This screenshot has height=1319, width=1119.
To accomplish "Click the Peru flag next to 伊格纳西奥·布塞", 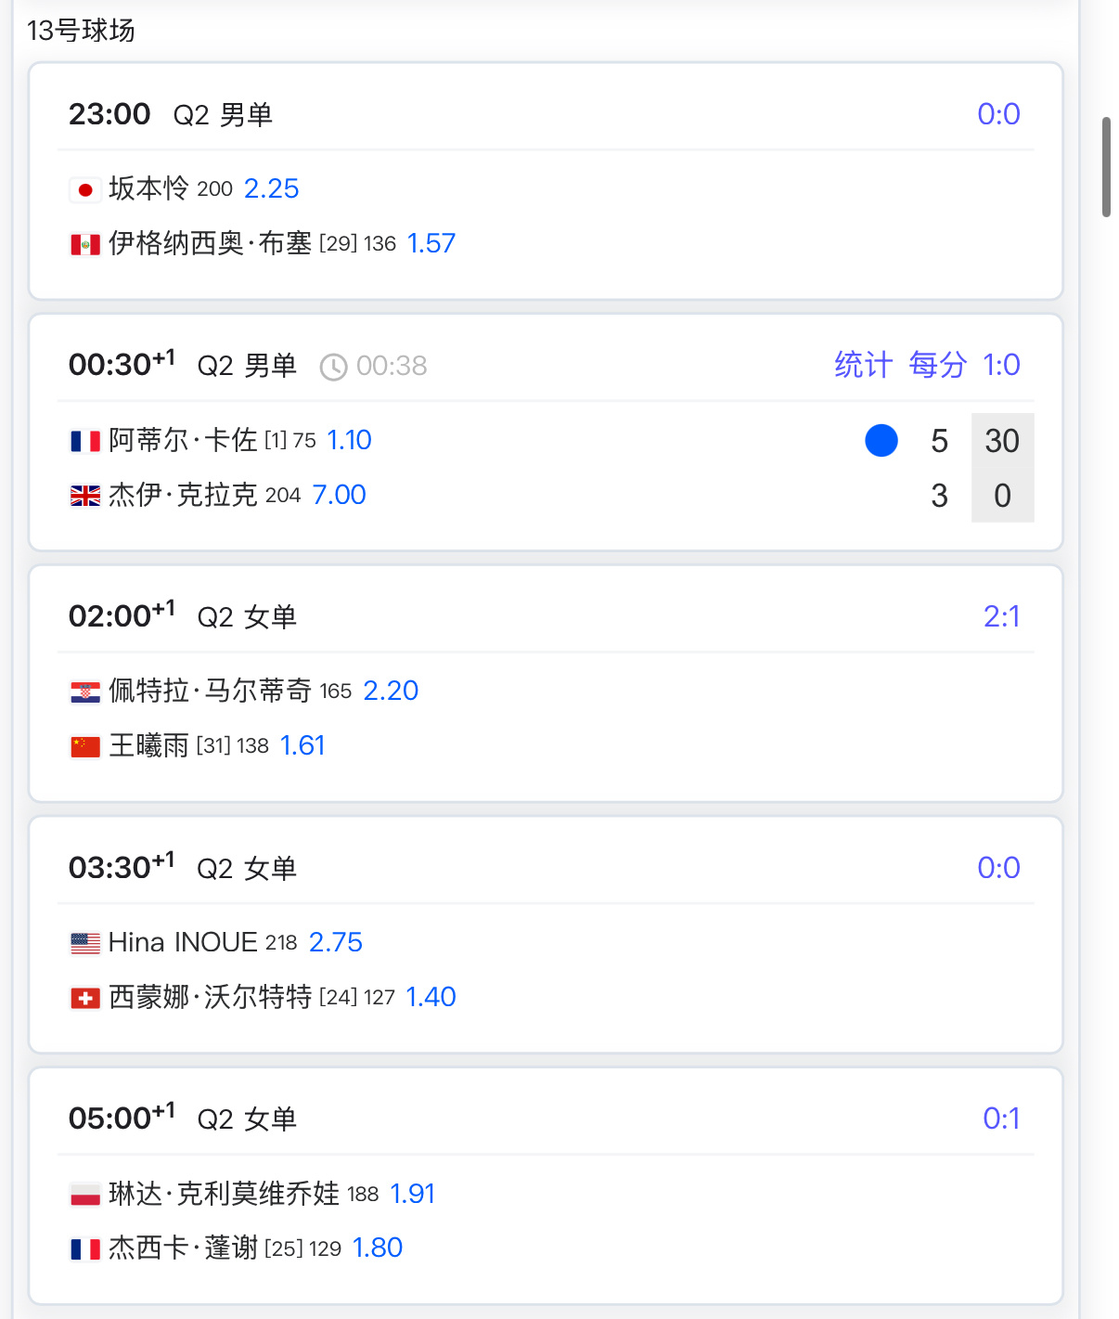I will (x=85, y=245).
